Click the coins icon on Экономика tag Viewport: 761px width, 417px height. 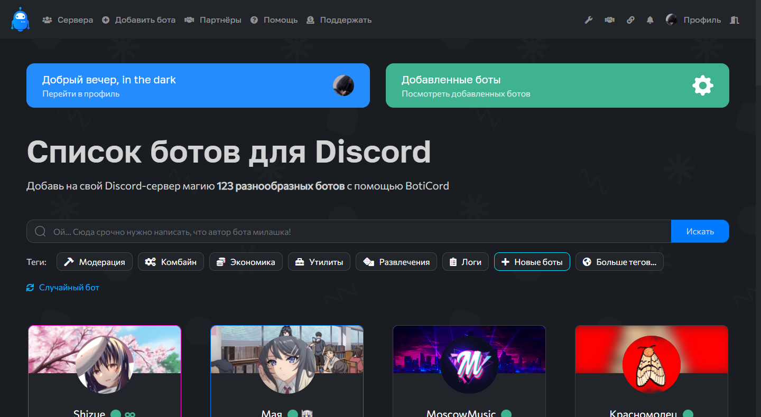[221, 262]
